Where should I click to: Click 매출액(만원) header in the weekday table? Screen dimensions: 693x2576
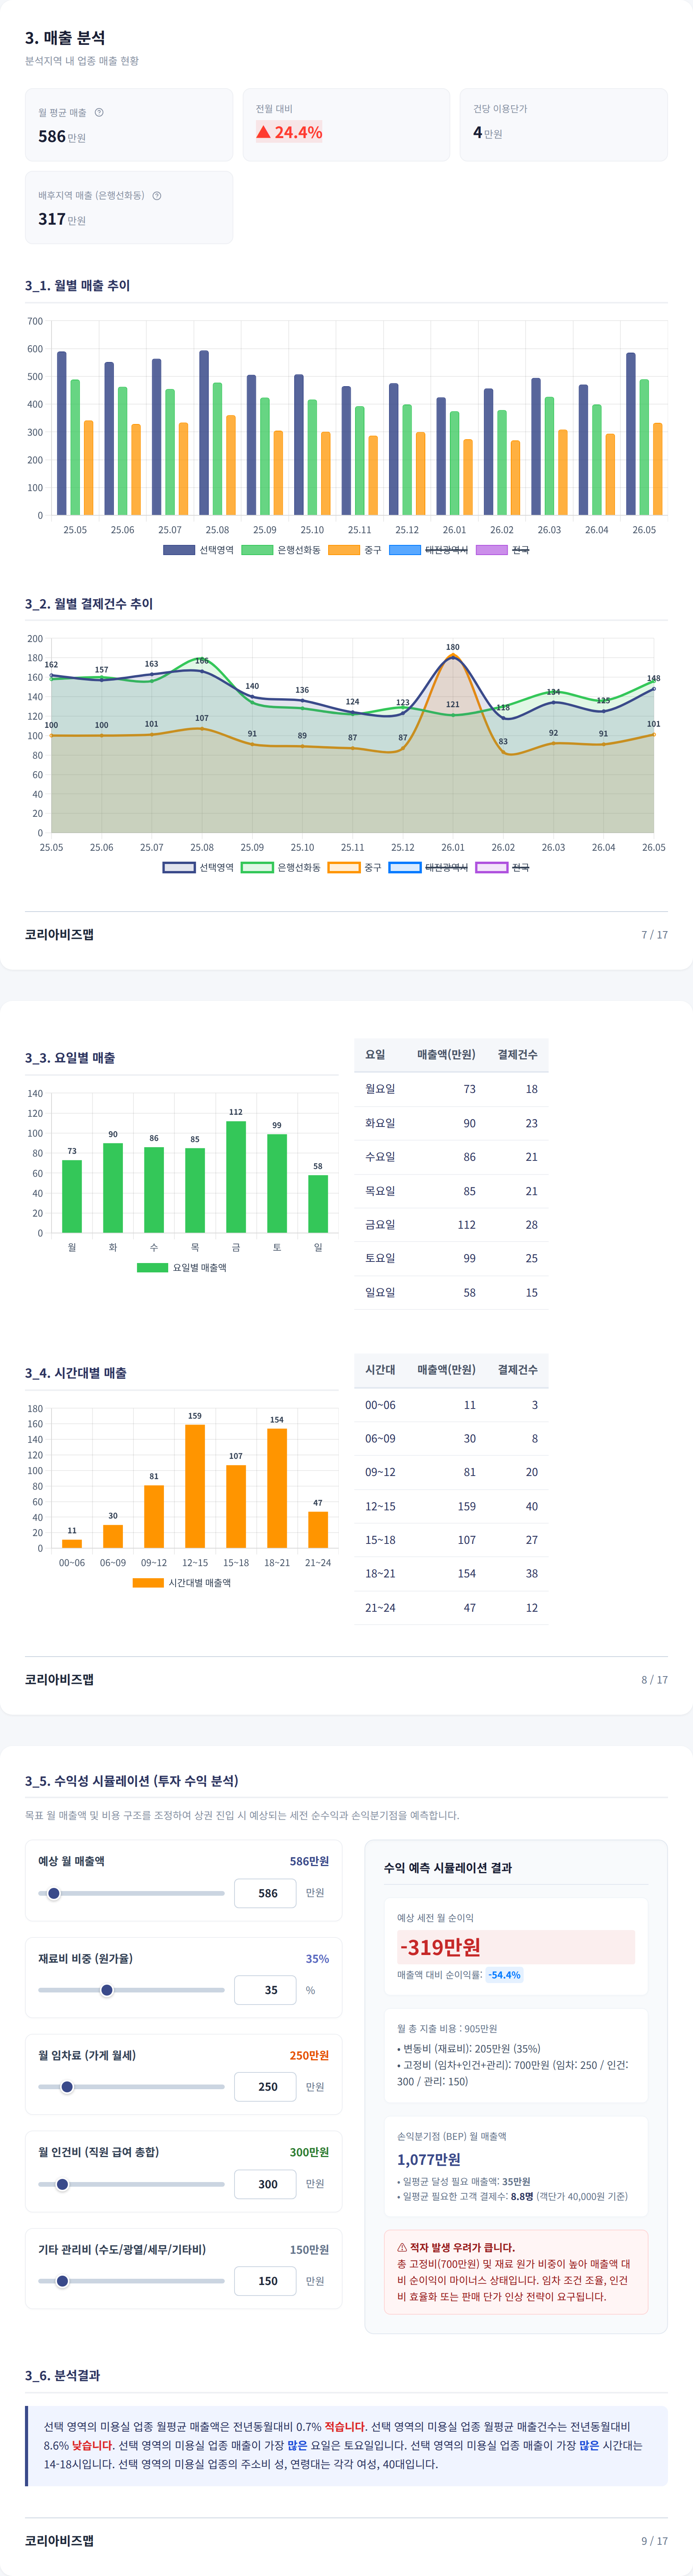point(446,1055)
